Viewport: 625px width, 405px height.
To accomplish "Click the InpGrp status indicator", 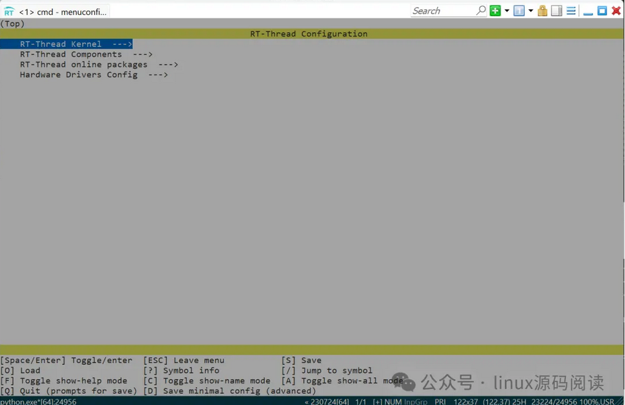I will pyautogui.click(x=416, y=401).
